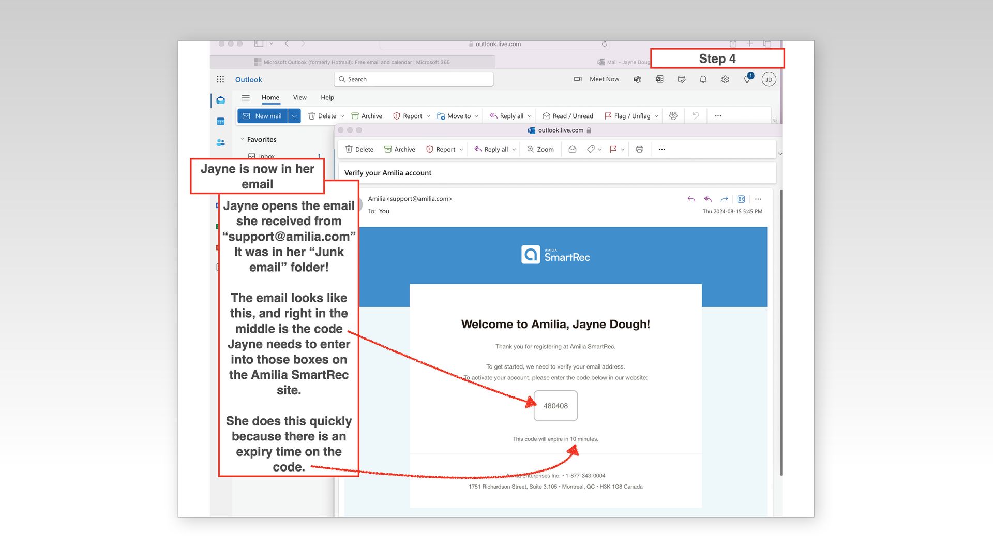Viewport: 993px width, 559px height.
Task: Click the Teams icon in header
Action: click(x=638, y=79)
